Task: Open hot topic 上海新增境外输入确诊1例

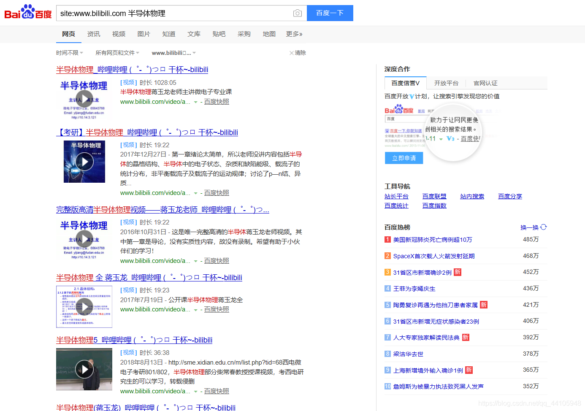Action: pos(428,370)
